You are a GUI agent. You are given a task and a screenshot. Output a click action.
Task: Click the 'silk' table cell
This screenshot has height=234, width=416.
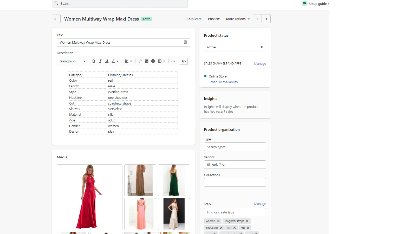point(143,114)
